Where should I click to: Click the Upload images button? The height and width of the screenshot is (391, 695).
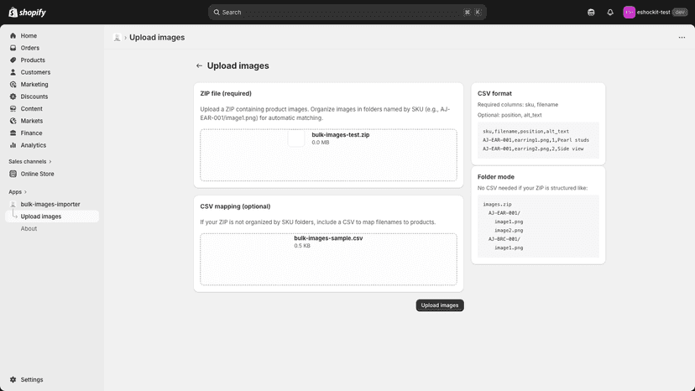440,305
